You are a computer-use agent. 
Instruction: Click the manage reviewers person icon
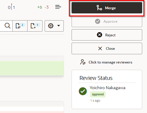click(x=83, y=62)
